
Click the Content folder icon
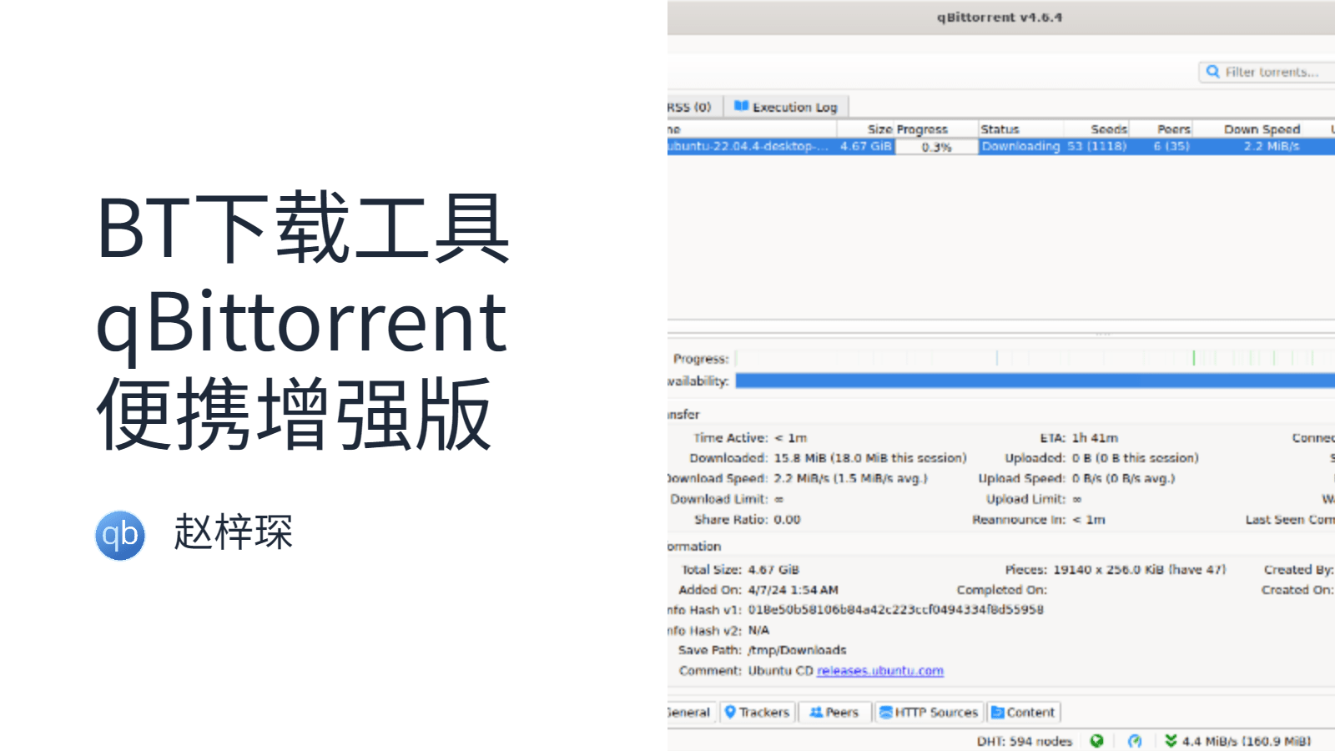(997, 712)
